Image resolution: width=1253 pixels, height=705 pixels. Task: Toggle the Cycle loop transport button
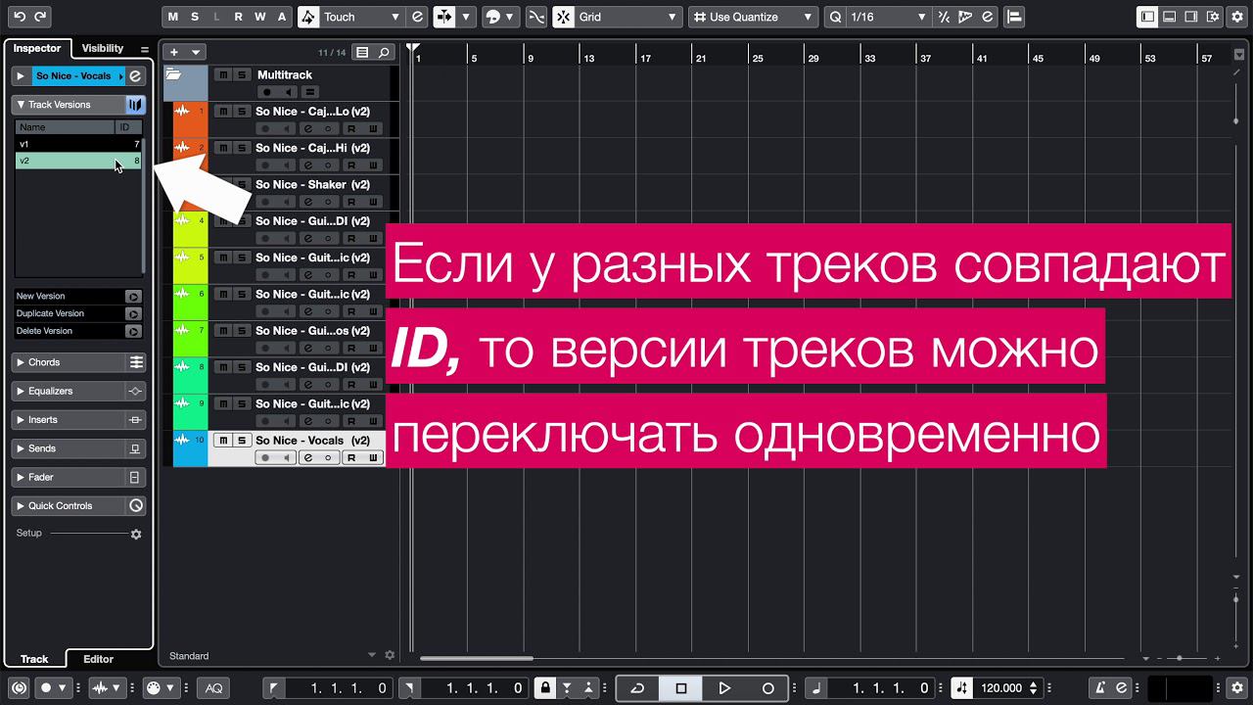[x=637, y=688]
